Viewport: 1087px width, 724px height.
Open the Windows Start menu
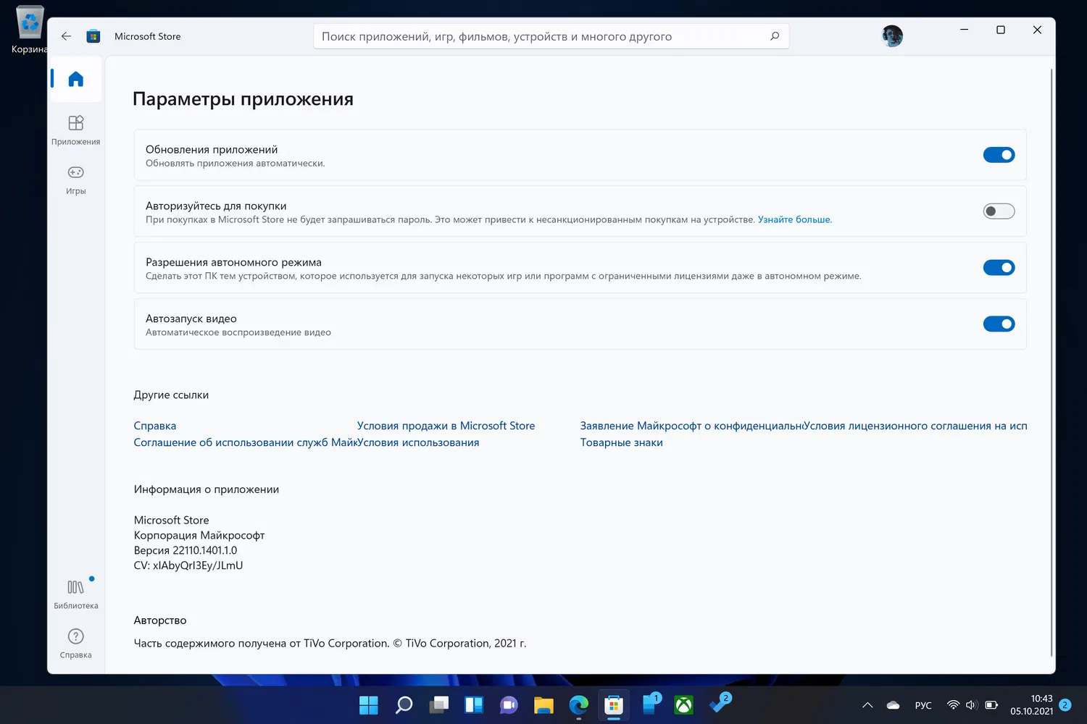(369, 704)
